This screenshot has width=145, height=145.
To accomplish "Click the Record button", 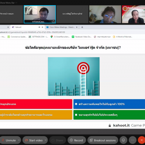I will click(77, 140).
